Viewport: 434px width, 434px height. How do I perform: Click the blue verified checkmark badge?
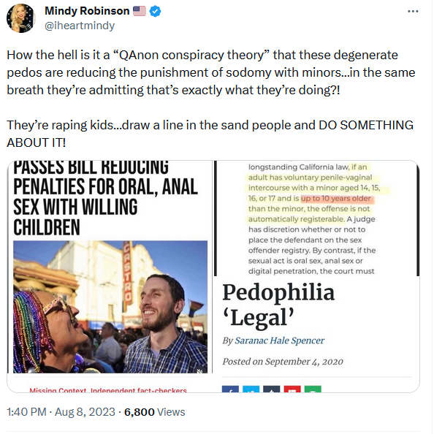click(x=156, y=12)
